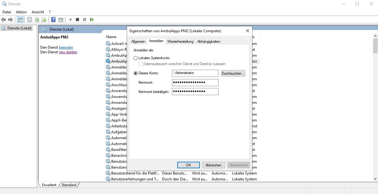The height and width of the screenshot is (194, 378).
Task: Switch to the Wiederherstellung tab
Action: (x=180, y=42)
